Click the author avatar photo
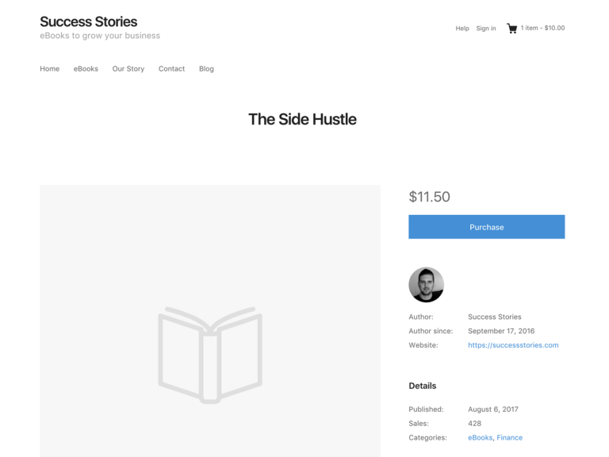 click(426, 285)
